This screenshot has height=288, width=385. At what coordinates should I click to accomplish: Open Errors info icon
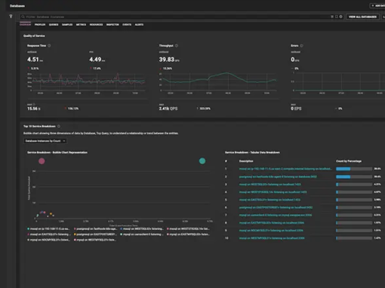click(x=301, y=45)
